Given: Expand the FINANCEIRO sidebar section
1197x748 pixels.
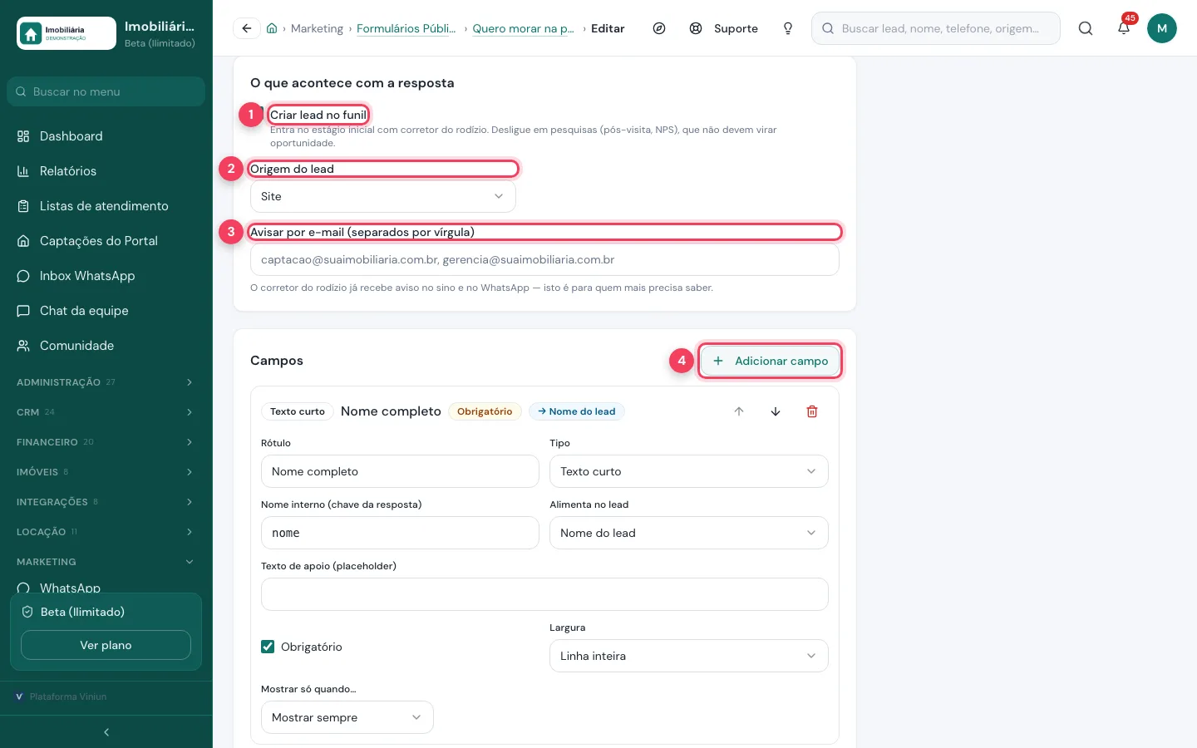Looking at the screenshot, I should click(106, 442).
